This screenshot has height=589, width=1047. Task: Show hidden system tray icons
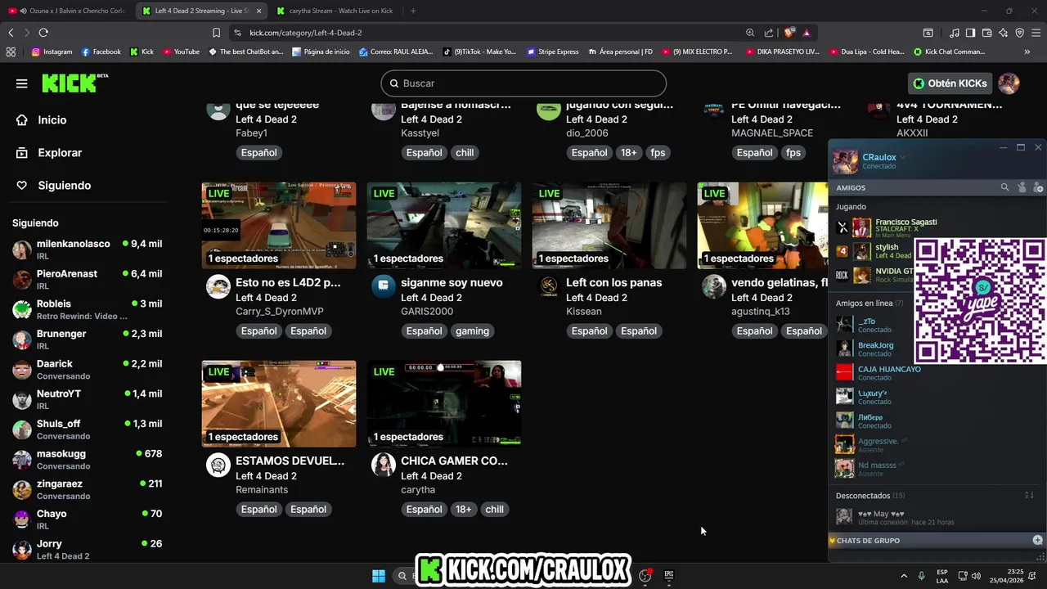tap(904, 576)
